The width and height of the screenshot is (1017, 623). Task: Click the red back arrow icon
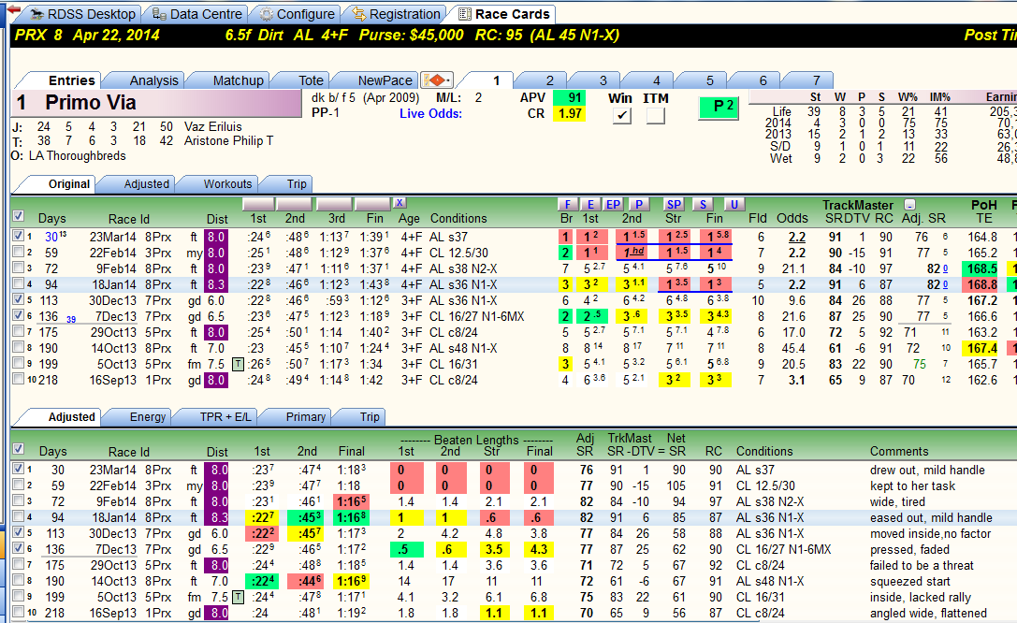pyautogui.click(x=13, y=9)
